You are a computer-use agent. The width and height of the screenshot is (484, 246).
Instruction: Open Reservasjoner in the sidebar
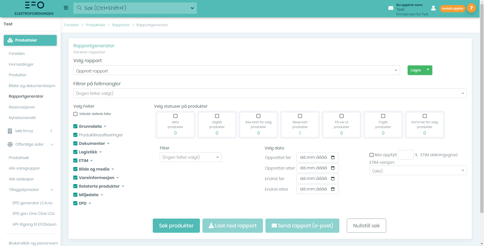(x=22, y=107)
